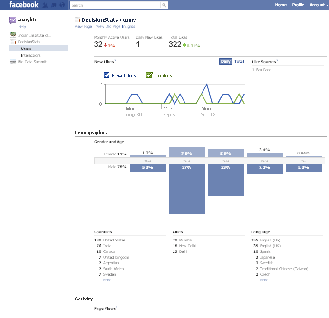Uncheck the New Likes checkbox
The image size is (329, 318).
[x=107, y=75]
